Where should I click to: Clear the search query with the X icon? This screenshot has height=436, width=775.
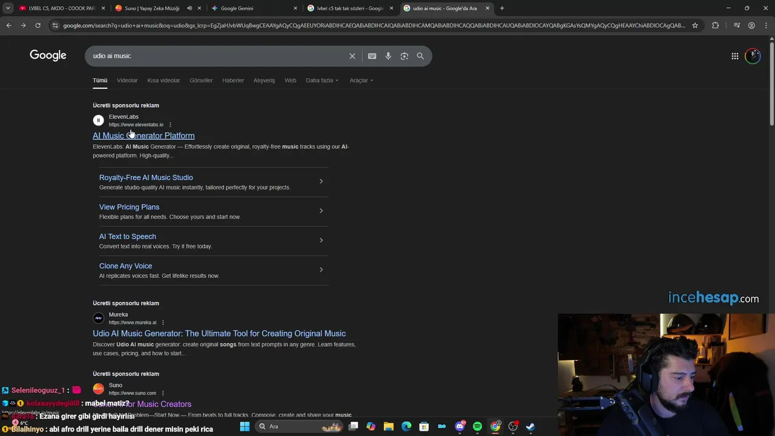pyautogui.click(x=352, y=56)
